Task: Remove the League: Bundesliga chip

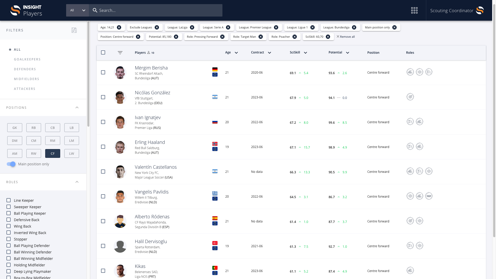Action: [x=354, y=27]
